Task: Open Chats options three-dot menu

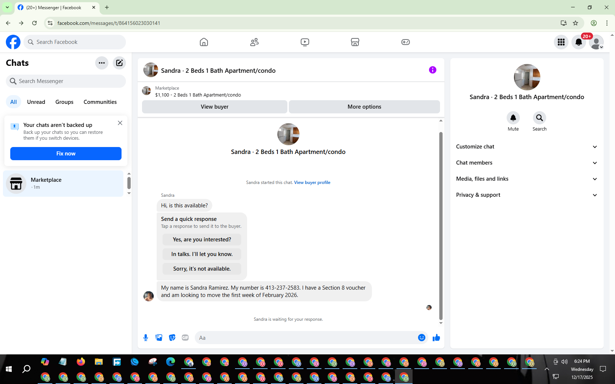Action: coord(102,63)
